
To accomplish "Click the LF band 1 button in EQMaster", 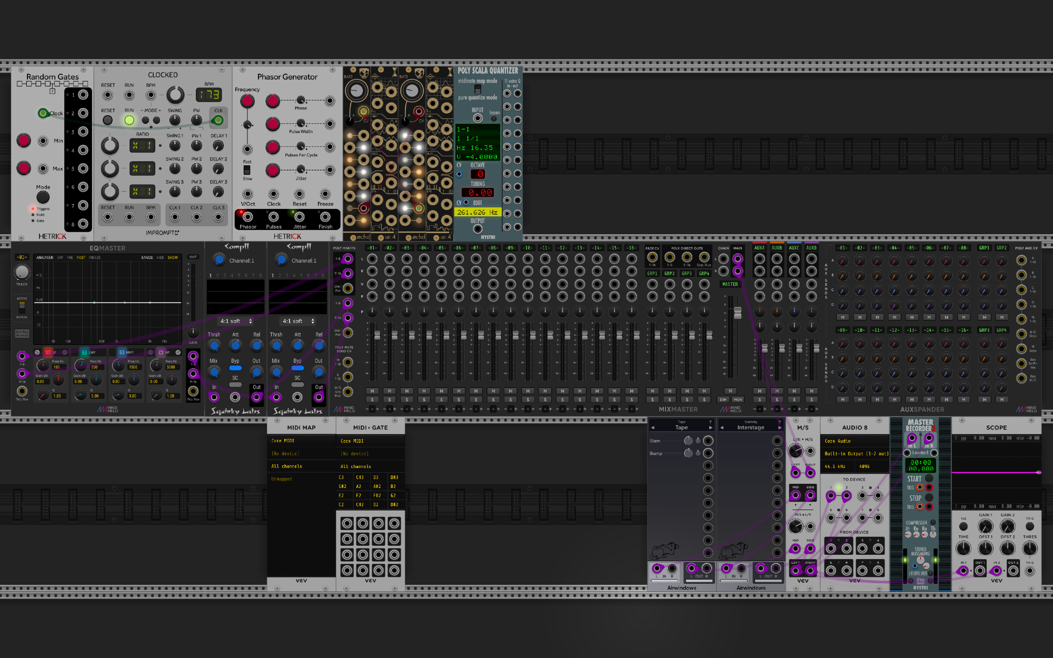I will coord(48,352).
